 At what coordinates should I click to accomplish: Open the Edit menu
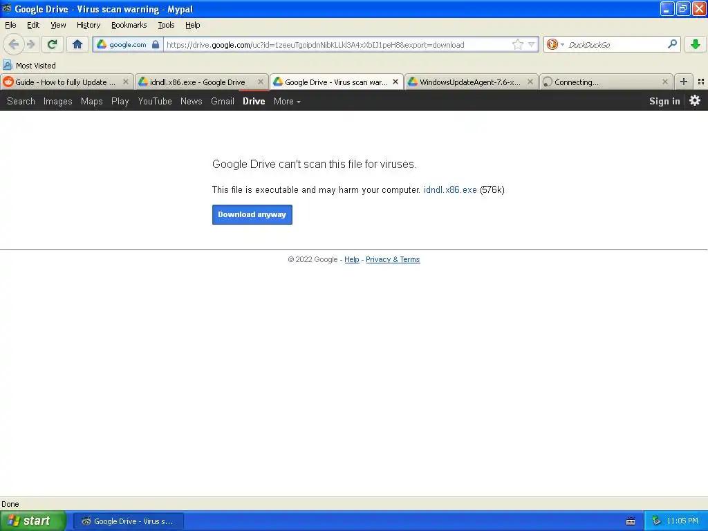pyautogui.click(x=33, y=25)
